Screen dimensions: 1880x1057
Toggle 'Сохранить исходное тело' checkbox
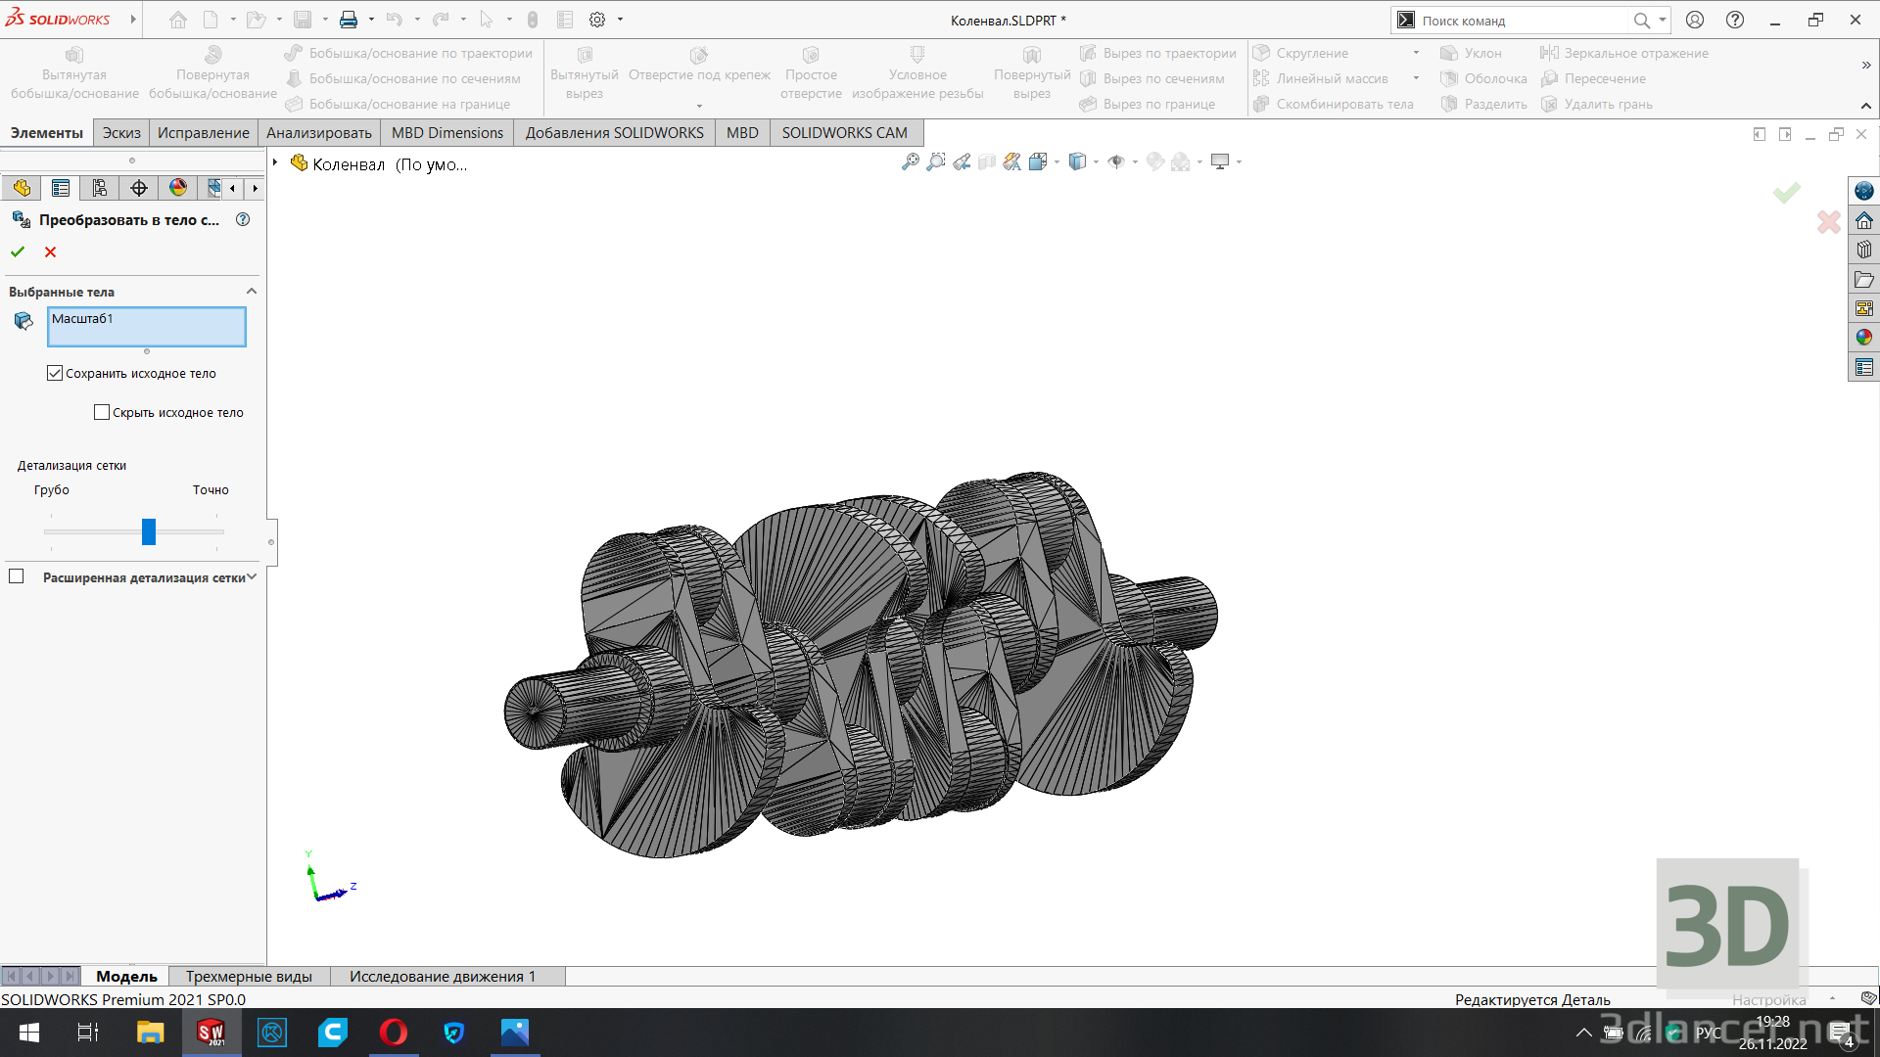[x=55, y=373]
